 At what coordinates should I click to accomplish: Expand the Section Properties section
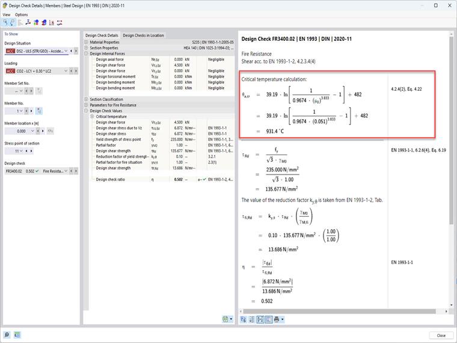click(86, 48)
